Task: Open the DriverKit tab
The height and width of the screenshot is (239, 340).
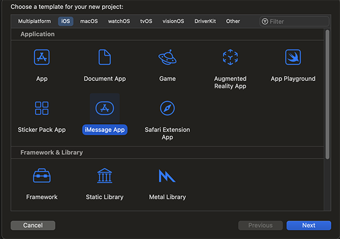Action: click(205, 21)
